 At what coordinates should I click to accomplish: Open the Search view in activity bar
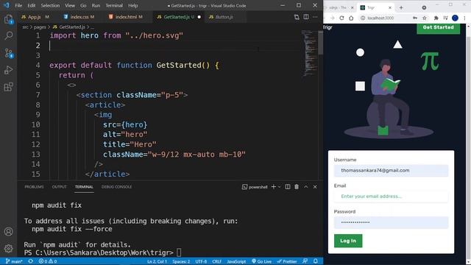coord(8,36)
